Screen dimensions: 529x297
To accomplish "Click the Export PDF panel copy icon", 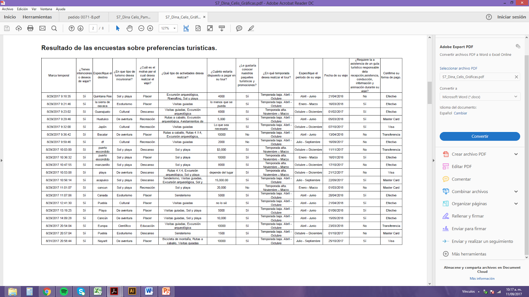I will (x=518, y=46).
